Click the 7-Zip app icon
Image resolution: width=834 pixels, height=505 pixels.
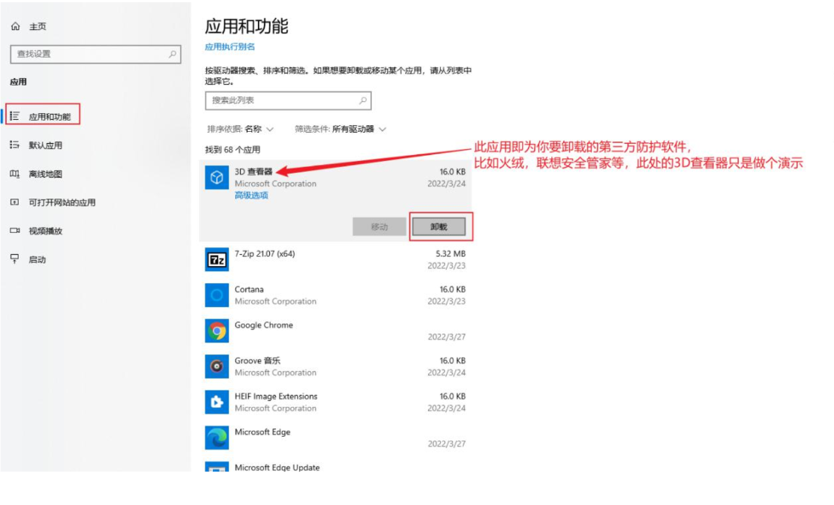click(217, 259)
